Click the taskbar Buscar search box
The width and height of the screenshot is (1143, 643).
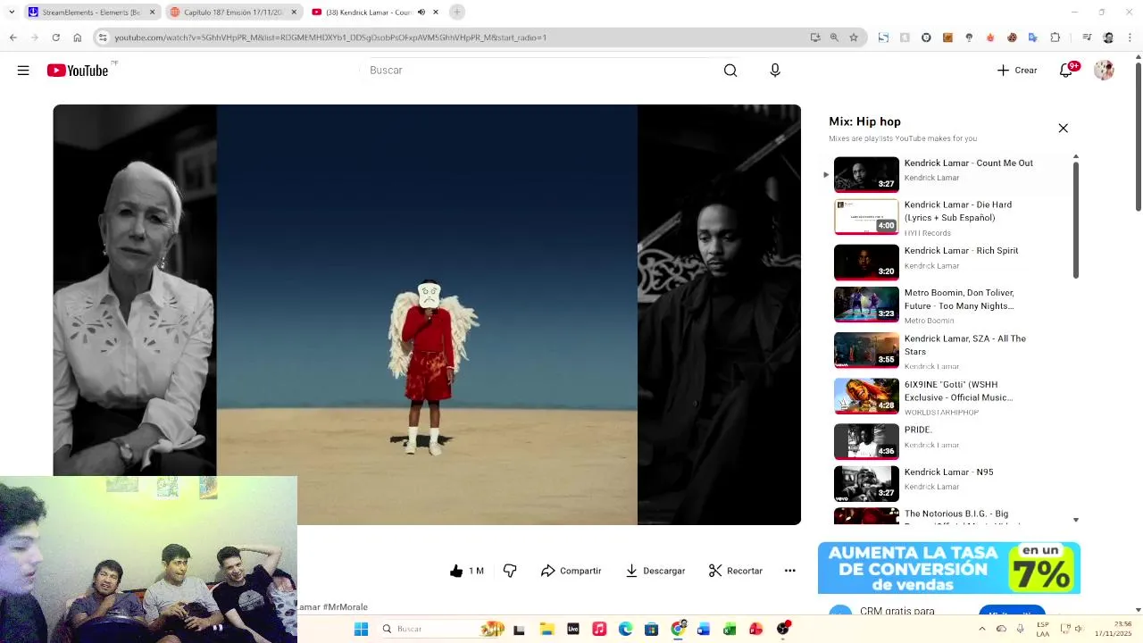[441, 630]
